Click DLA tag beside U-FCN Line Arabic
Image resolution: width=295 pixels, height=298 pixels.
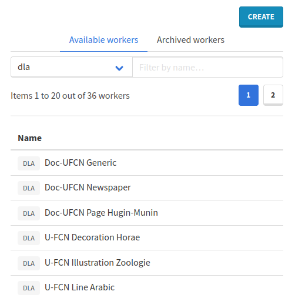pos(29,288)
